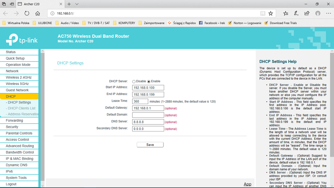
Task: Open the Add notes pen icon
Action: click(296, 13)
